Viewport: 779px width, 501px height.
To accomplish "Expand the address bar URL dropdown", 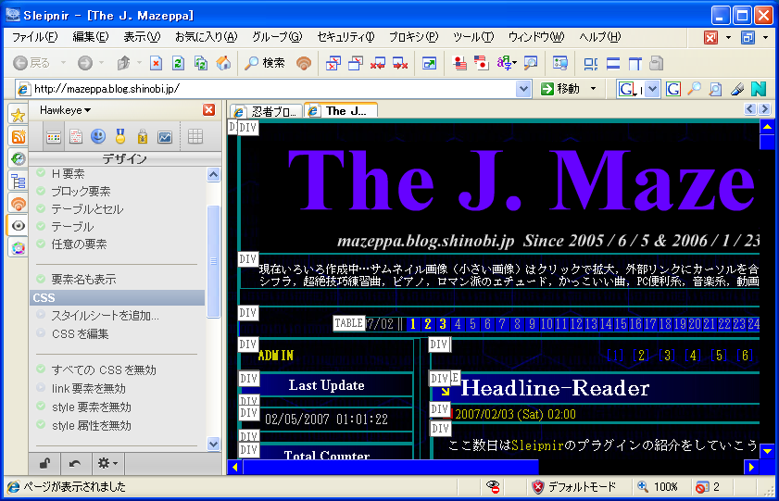I will click(x=522, y=89).
